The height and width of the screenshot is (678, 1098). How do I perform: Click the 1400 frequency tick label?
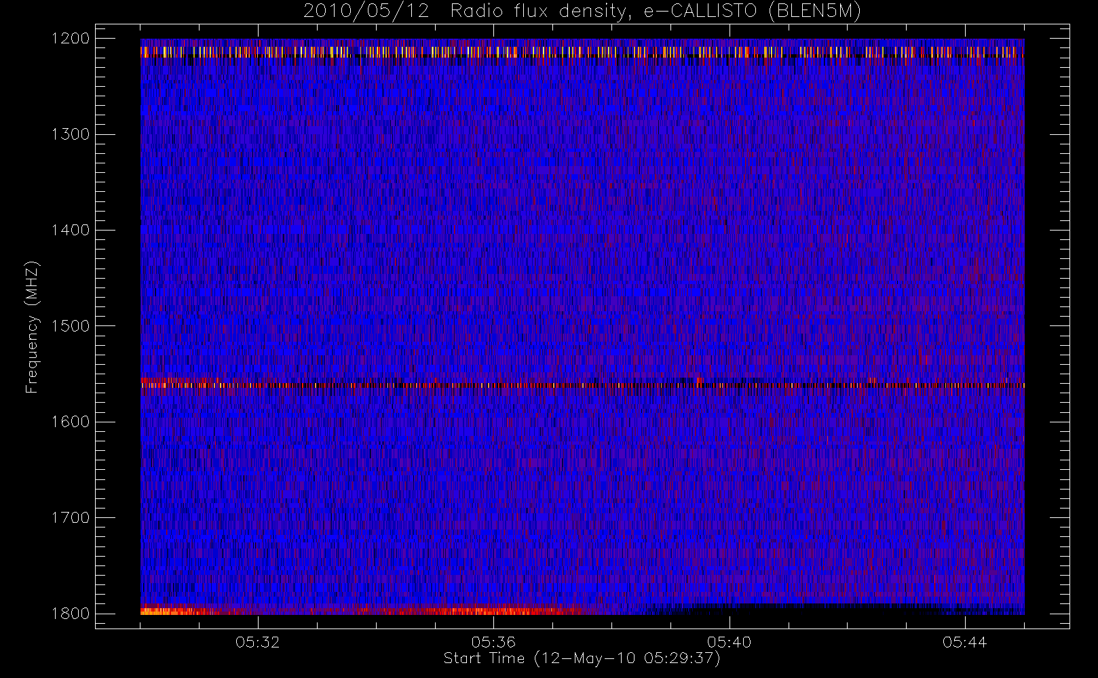coord(71,231)
